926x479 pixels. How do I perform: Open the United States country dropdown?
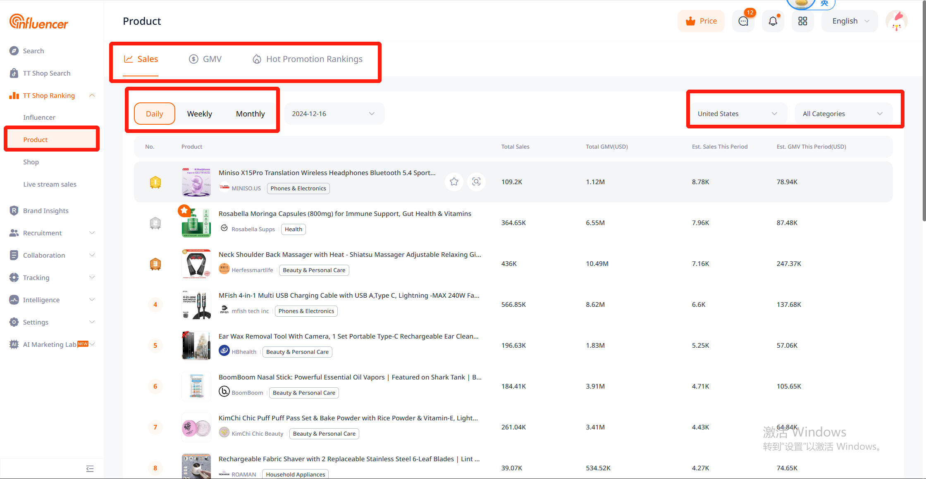click(x=737, y=114)
